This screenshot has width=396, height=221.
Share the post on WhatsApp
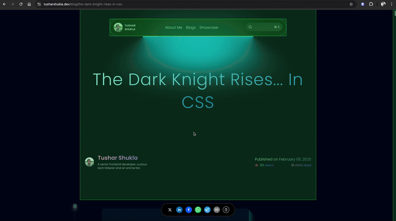198,210
